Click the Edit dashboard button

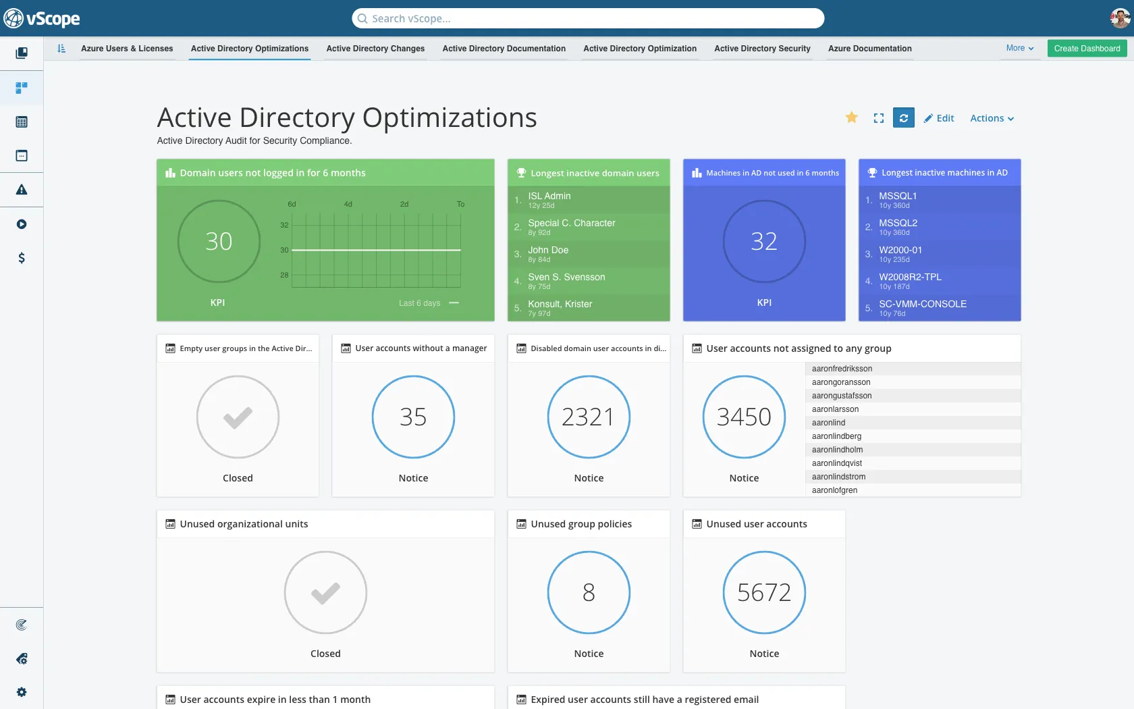[x=939, y=118]
